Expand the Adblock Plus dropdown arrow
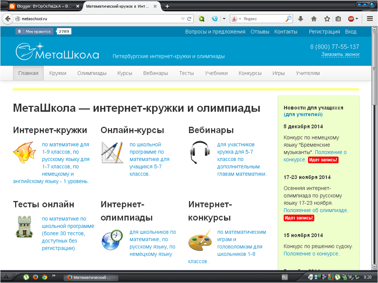The width and height of the screenshot is (378, 283). click(x=357, y=18)
